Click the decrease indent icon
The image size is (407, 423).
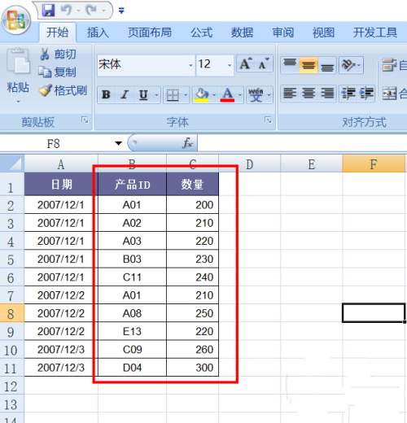coord(348,94)
